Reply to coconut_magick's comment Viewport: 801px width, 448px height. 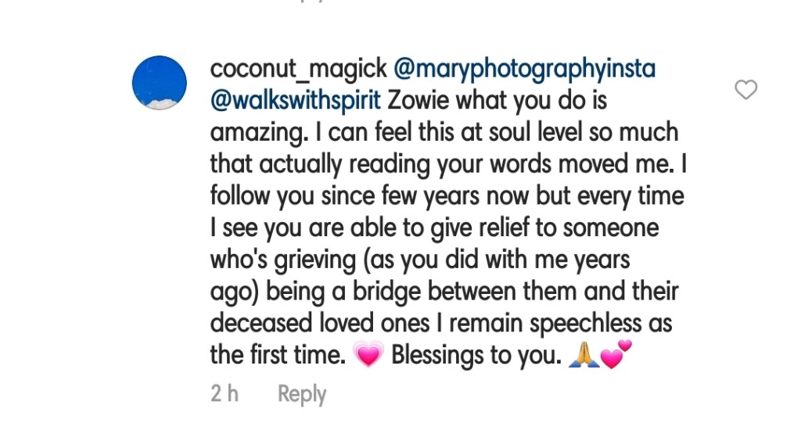pyautogui.click(x=302, y=394)
